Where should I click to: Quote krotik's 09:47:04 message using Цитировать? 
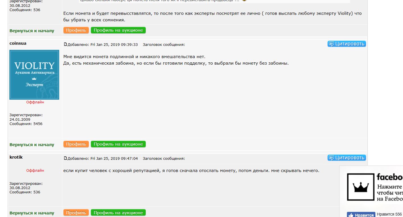tap(347, 158)
